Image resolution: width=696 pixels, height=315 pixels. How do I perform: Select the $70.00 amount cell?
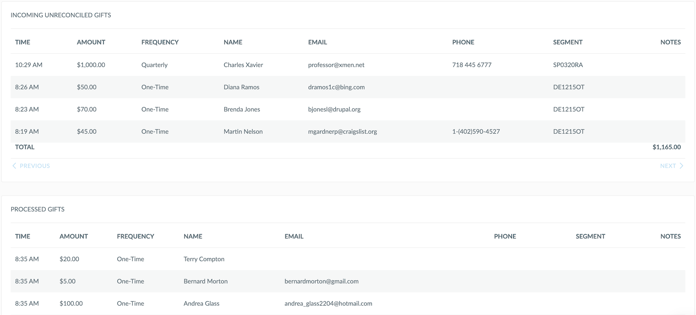click(87, 109)
